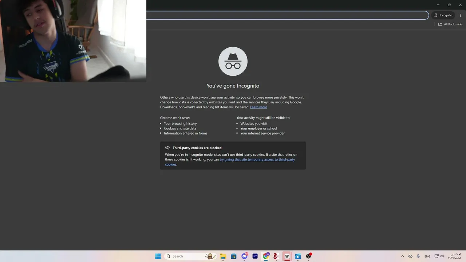Open OBS Studio from the taskbar
Screen dimensions: 466x262
(308, 256)
